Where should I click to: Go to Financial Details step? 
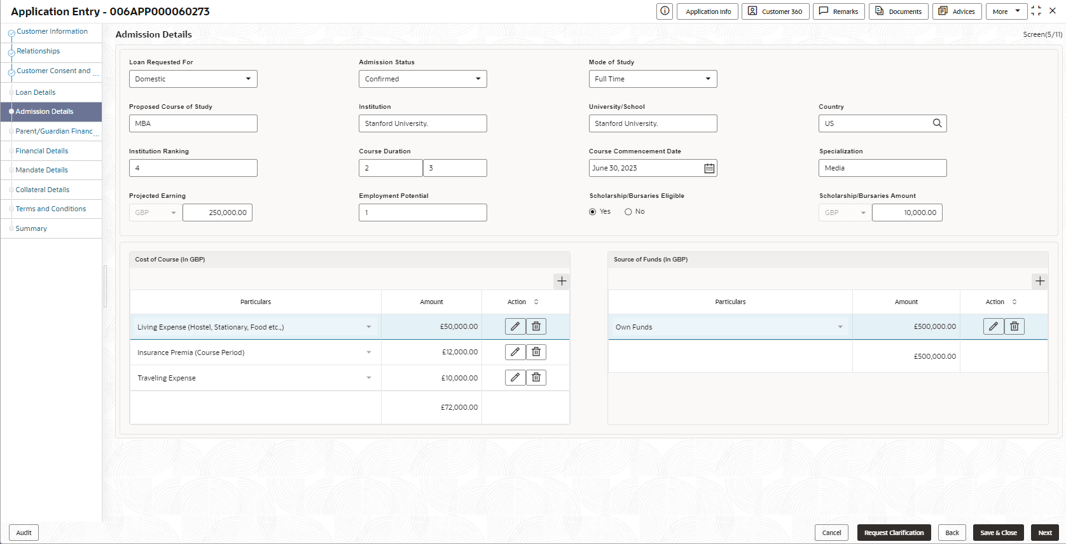(42, 151)
